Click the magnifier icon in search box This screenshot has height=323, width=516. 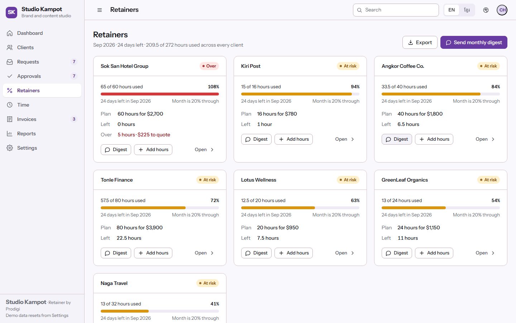click(x=359, y=10)
